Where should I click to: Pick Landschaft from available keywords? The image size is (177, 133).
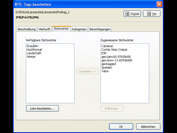click(34, 53)
